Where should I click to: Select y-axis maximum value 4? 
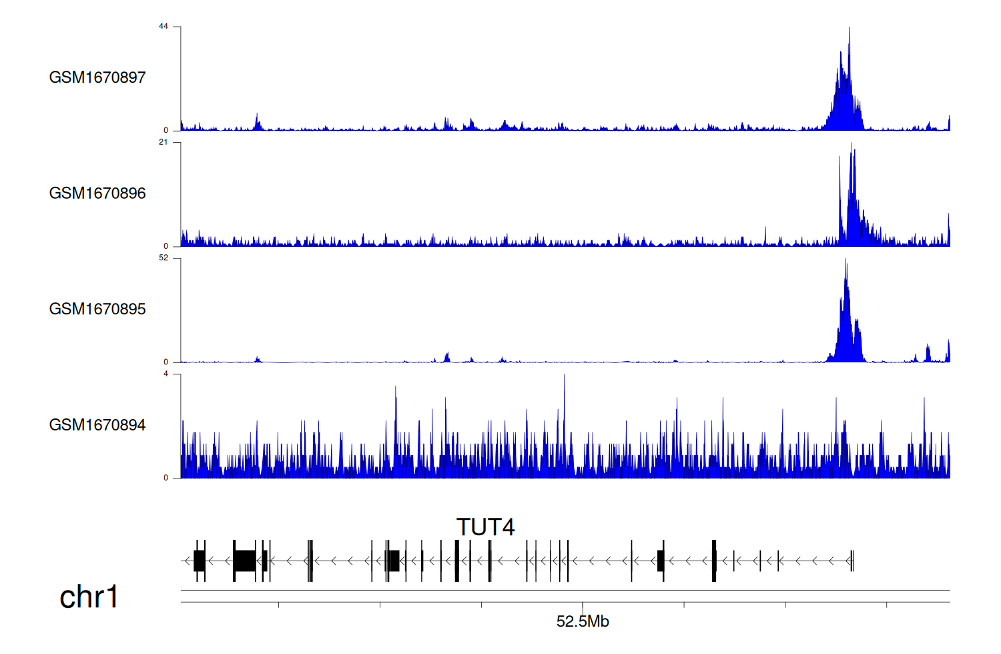point(166,374)
